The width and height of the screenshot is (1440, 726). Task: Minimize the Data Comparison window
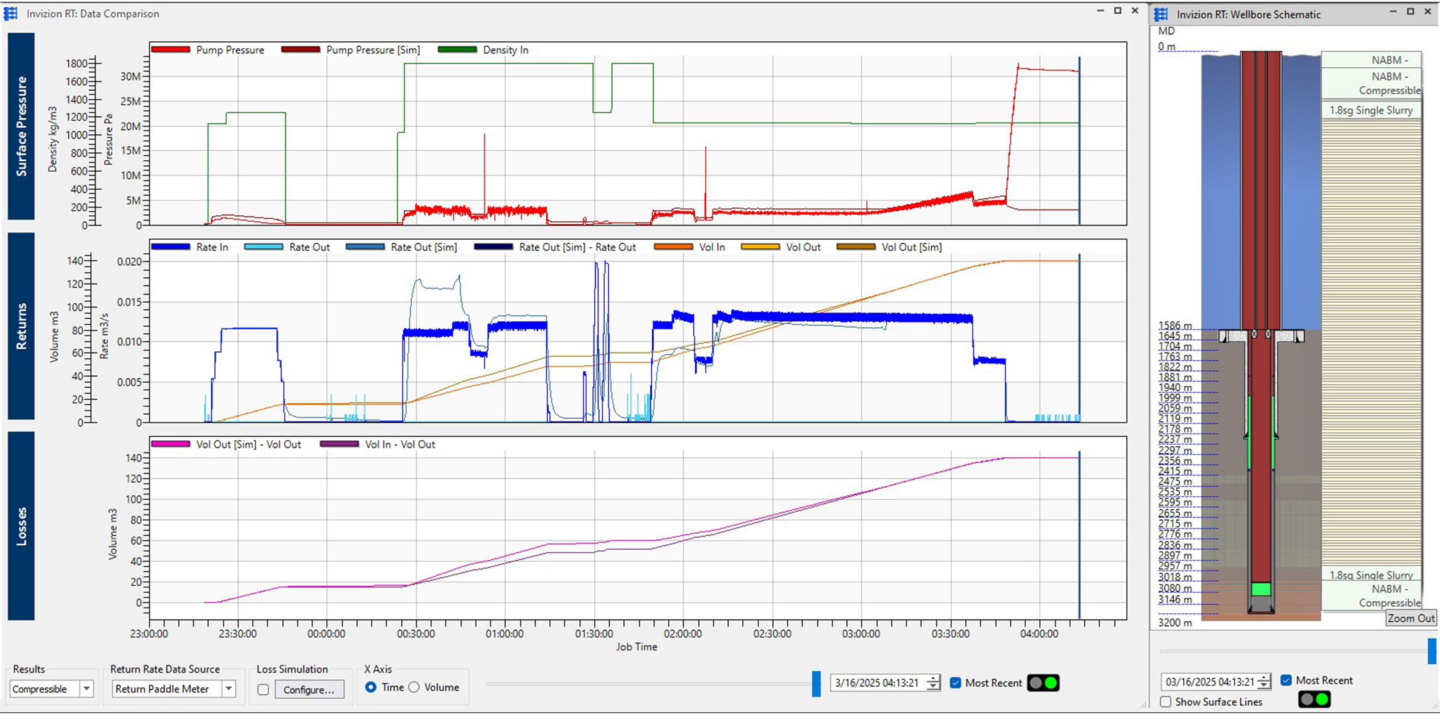[x=1100, y=11]
